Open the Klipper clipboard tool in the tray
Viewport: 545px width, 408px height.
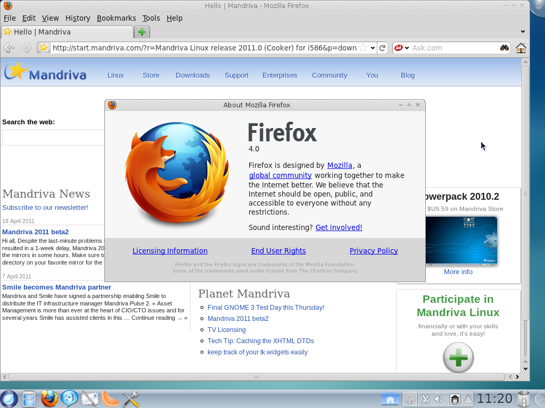426,398
